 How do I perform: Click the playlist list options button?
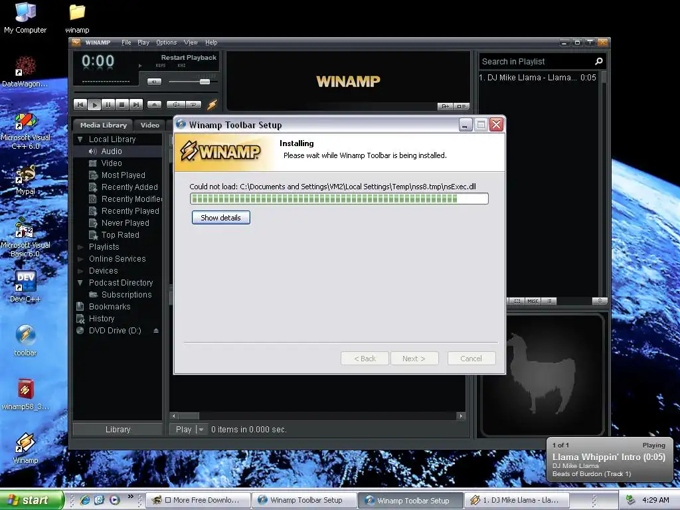pyautogui.click(x=549, y=301)
